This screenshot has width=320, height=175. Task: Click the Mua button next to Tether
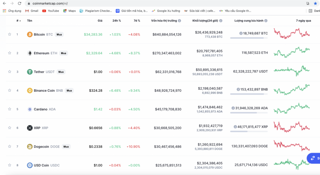(x=61, y=72)
